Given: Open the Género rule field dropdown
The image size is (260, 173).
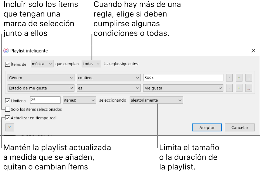Looking at the screenshot, I should point(41,78).
